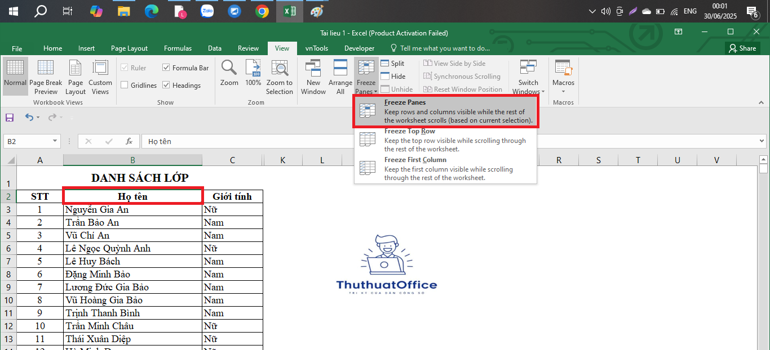Open the Zoom dialog magnifier
The height and width of the screenshot is (350, 770).
(x=229, y=73)
